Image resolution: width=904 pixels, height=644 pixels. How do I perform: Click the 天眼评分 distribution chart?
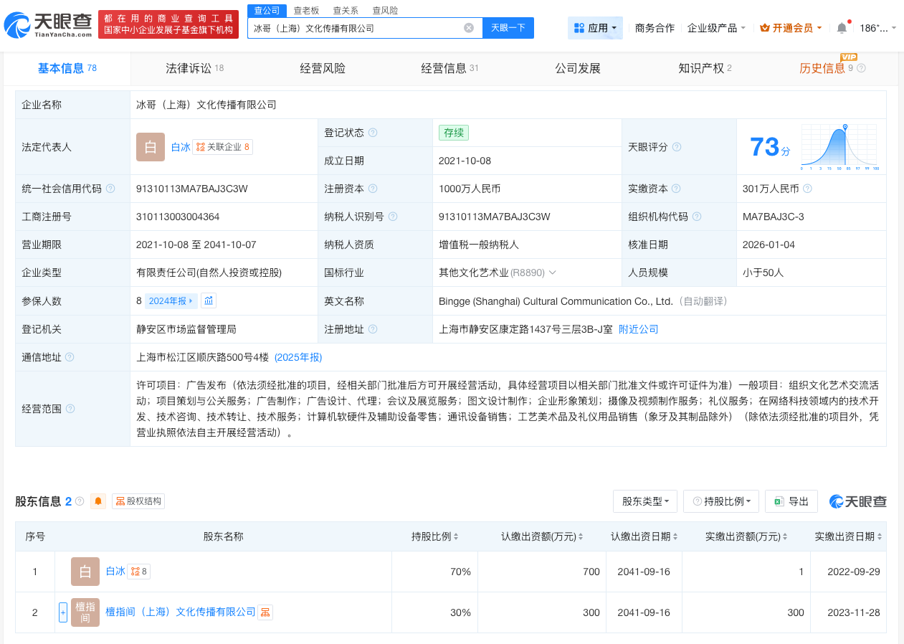click(840, 147)
